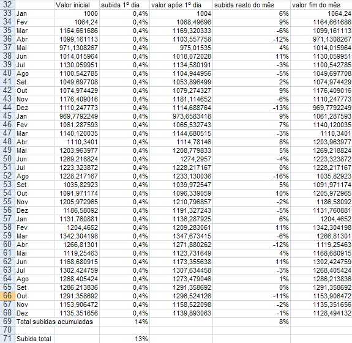
Task: Select cell with value 969,7792249 in row 45
Action: (x=77, y=116)
